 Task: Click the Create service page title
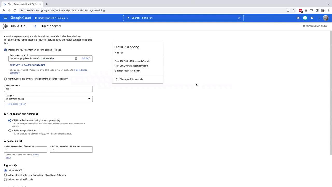[x=52, y=26]
